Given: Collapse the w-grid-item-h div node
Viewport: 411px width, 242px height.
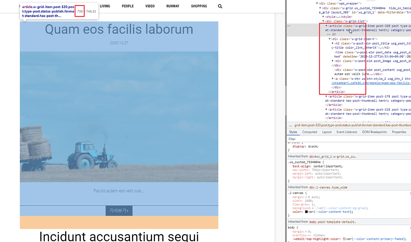Looking at the screenshot, I should pos(330,39).
